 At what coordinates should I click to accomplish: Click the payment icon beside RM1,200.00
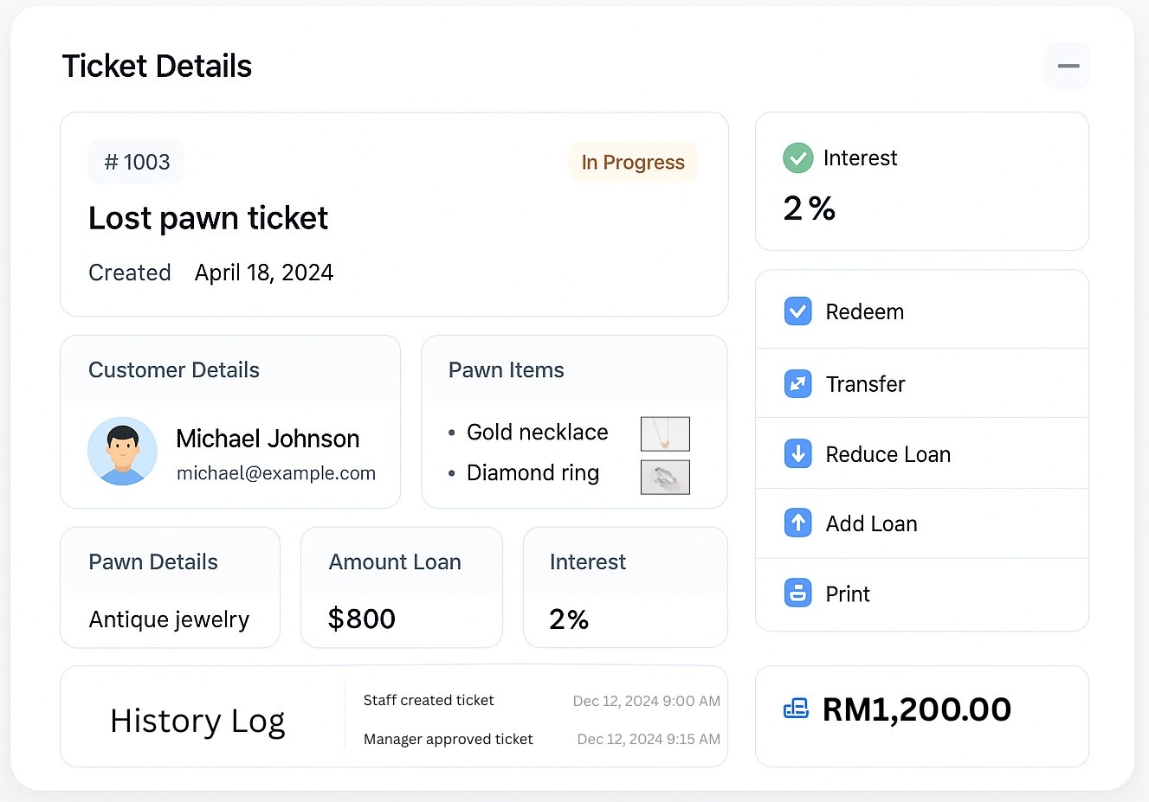tap(796, 709)
